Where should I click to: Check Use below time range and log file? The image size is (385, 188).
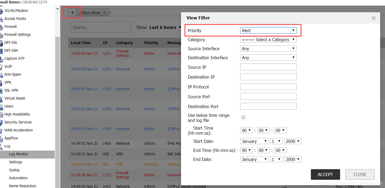pos(243,117)
